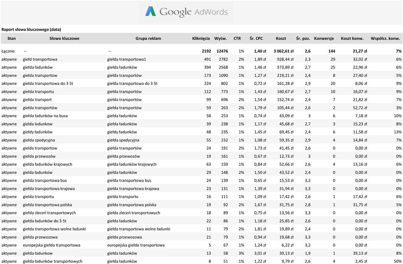Click conversion rate 50%
This screenshot has height=264, width=403.
click(x=398, y=261)
